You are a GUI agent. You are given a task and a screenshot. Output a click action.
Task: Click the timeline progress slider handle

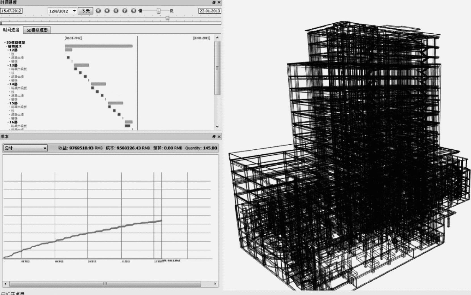click(x=167, y=18)
